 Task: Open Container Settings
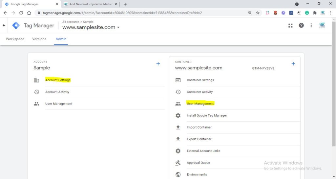point(200,80)
